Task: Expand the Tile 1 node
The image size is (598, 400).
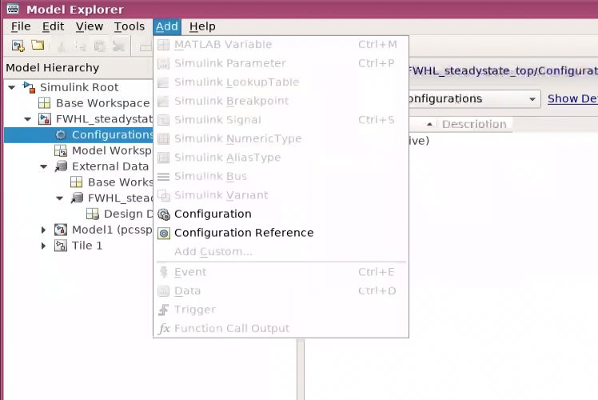Action: tap(43, 246)
